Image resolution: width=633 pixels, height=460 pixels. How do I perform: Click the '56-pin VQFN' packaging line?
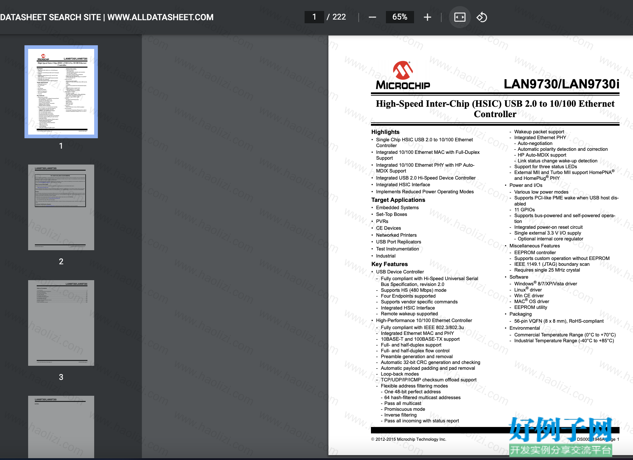559,321
